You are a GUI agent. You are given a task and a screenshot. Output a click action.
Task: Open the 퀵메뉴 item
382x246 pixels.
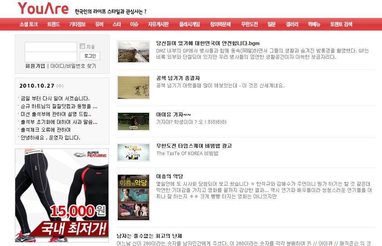click(x=314, y=24)
